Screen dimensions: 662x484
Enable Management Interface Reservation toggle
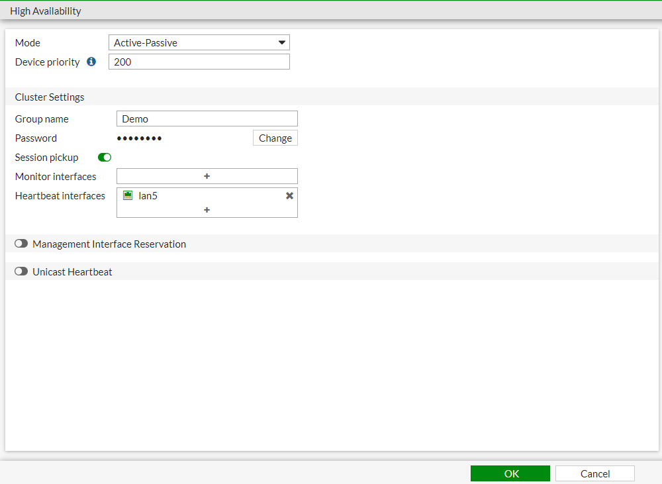point(21,244)
